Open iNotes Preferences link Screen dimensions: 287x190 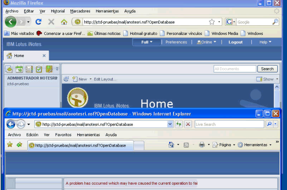[176, 42]
